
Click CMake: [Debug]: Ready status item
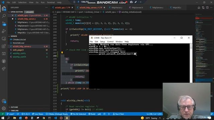pos(57,114)
